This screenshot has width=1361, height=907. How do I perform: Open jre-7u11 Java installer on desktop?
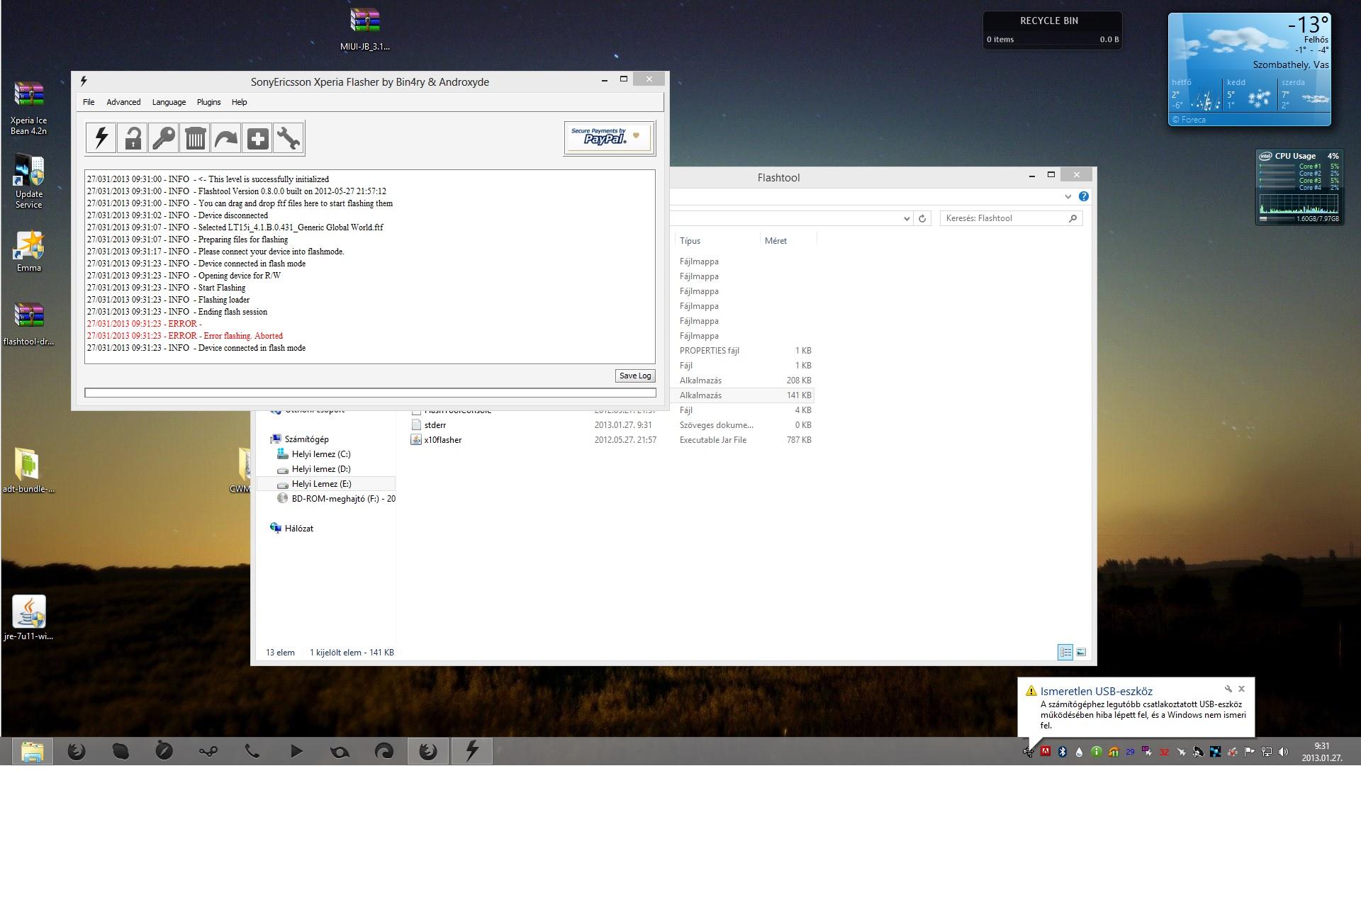coord(28,617)
